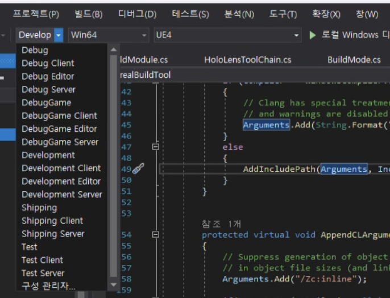Select Development Server configuration
The height and width of the screenshot is (298, 390).
pos(62,194)
